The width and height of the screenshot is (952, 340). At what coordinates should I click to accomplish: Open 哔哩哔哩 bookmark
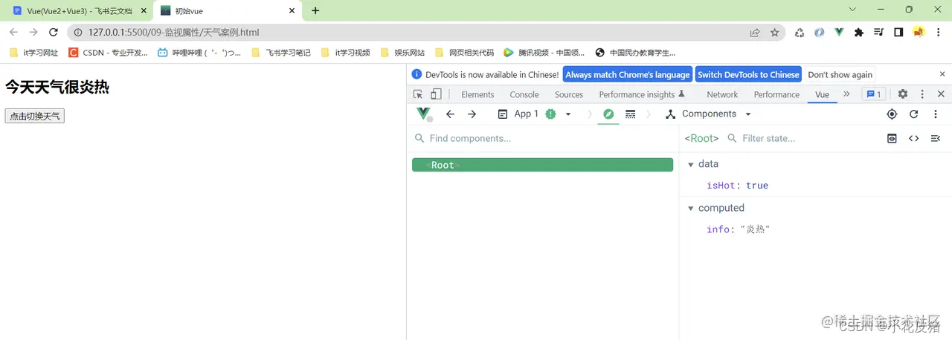coord(199,53)
